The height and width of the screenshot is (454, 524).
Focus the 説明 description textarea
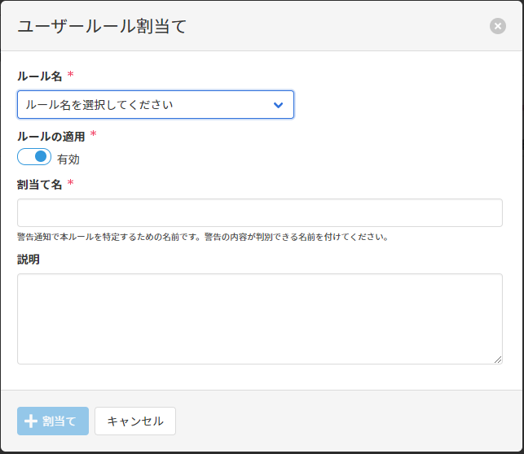pos(259,318)
